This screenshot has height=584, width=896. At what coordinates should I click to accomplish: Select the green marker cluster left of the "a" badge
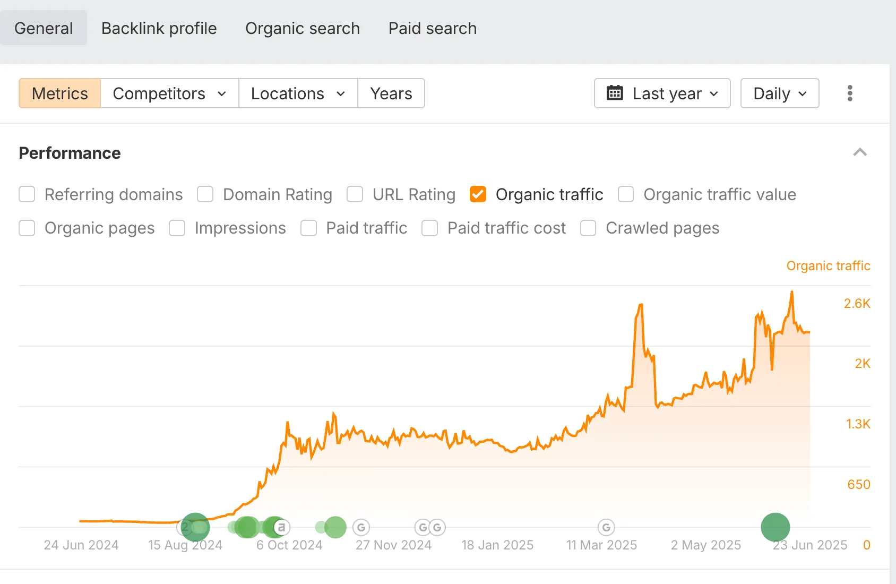tap(247, 527)
